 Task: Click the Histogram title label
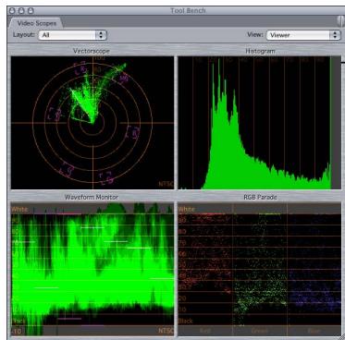[260, 51]
